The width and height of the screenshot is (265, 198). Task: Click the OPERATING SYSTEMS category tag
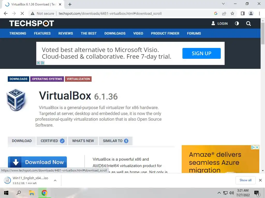47,79
